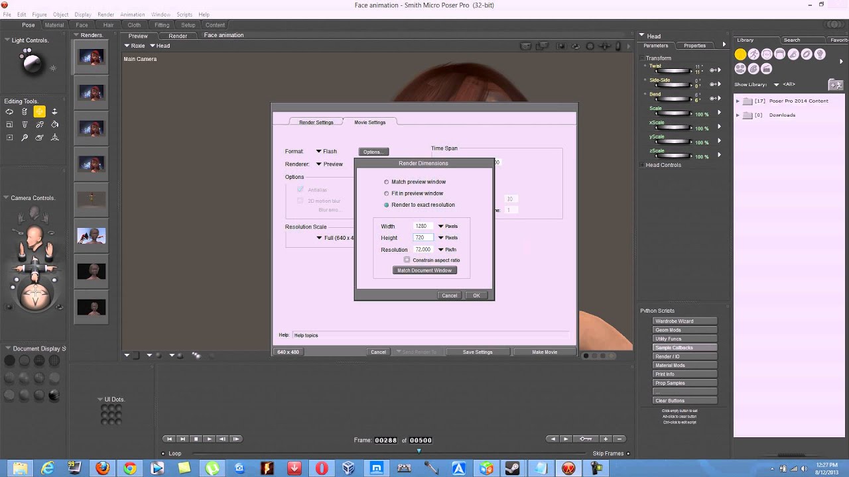Click OK in Render Dimensions dialog

(476, 295)
